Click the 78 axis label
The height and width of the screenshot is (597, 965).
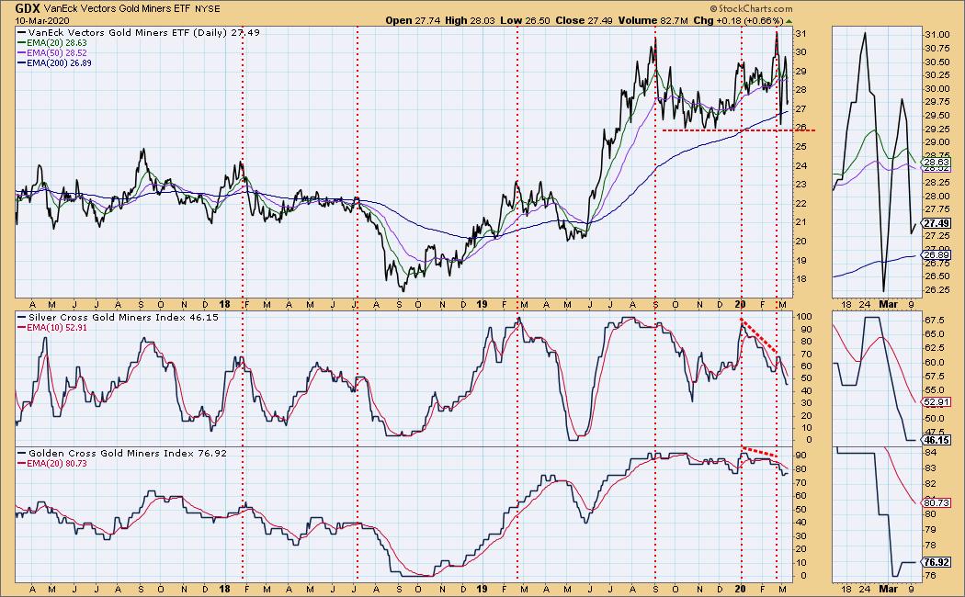tap(930, 546)
